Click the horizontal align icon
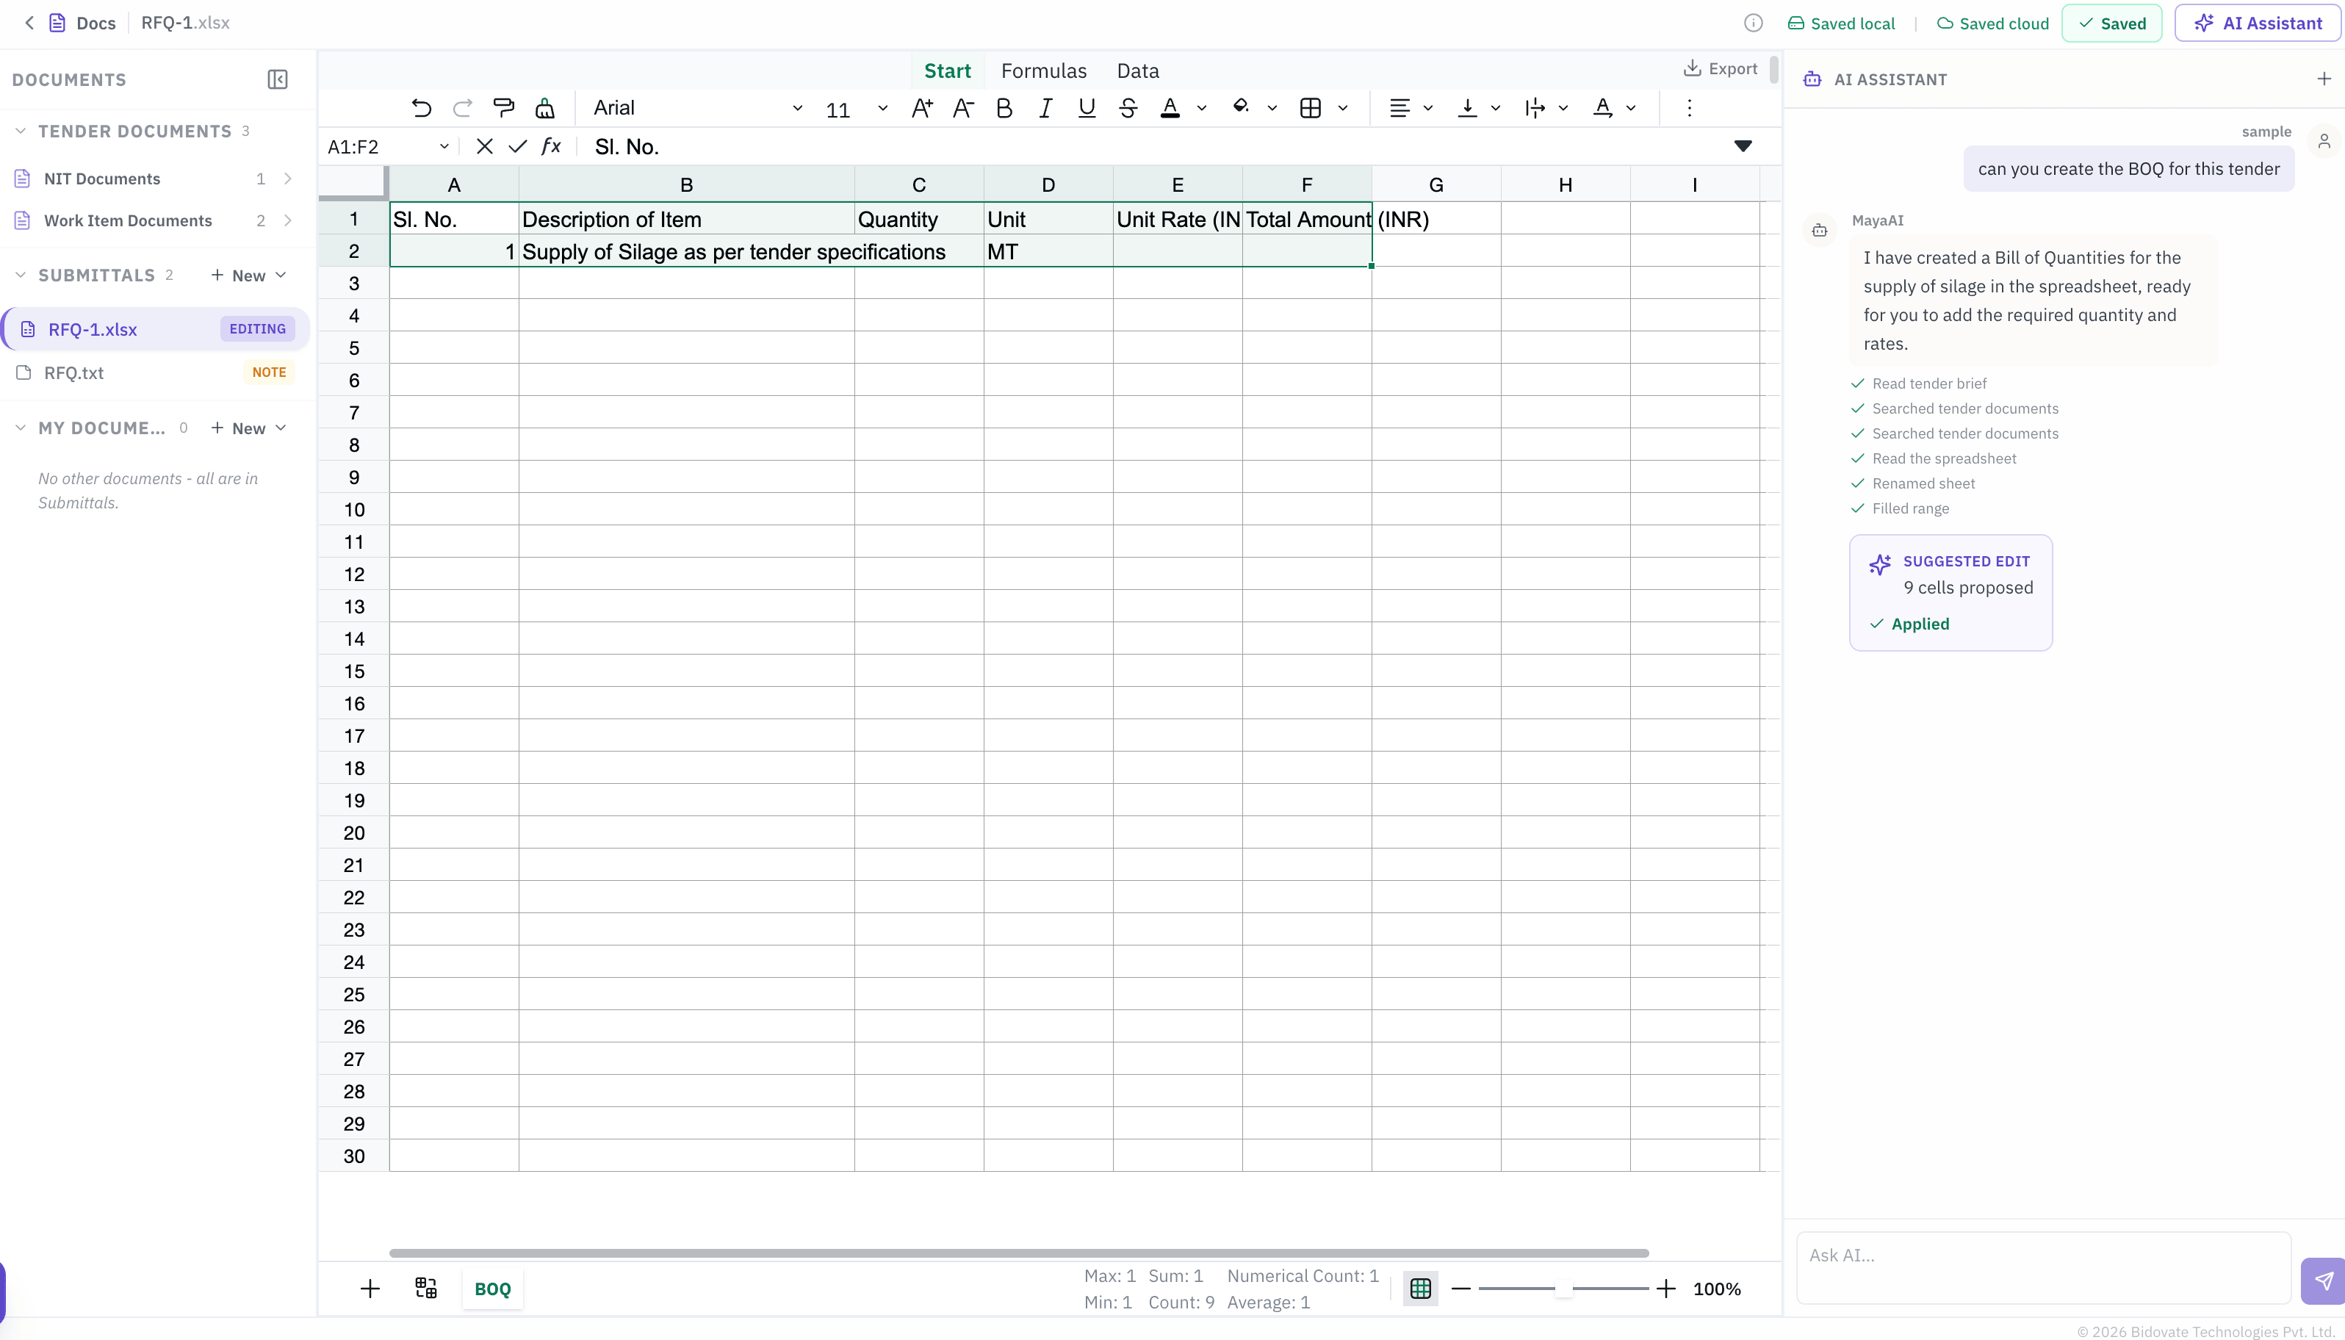Screen dimensions: 2345x1340 pos(1399,109)
